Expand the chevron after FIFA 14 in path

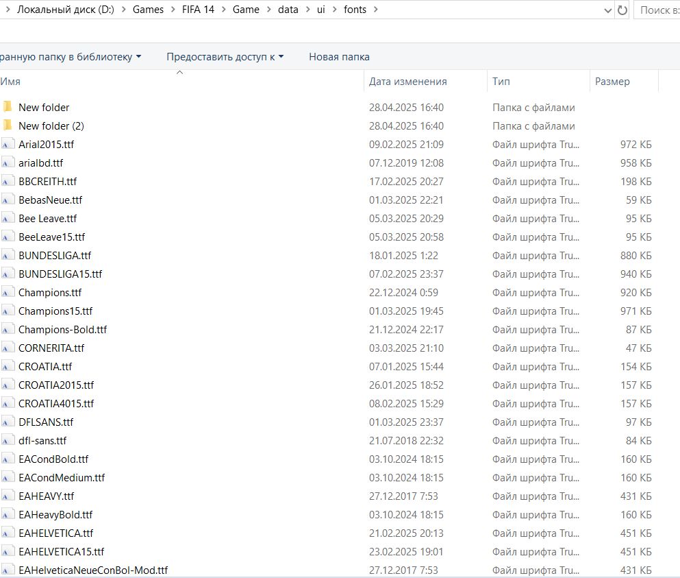pos(223,10)
